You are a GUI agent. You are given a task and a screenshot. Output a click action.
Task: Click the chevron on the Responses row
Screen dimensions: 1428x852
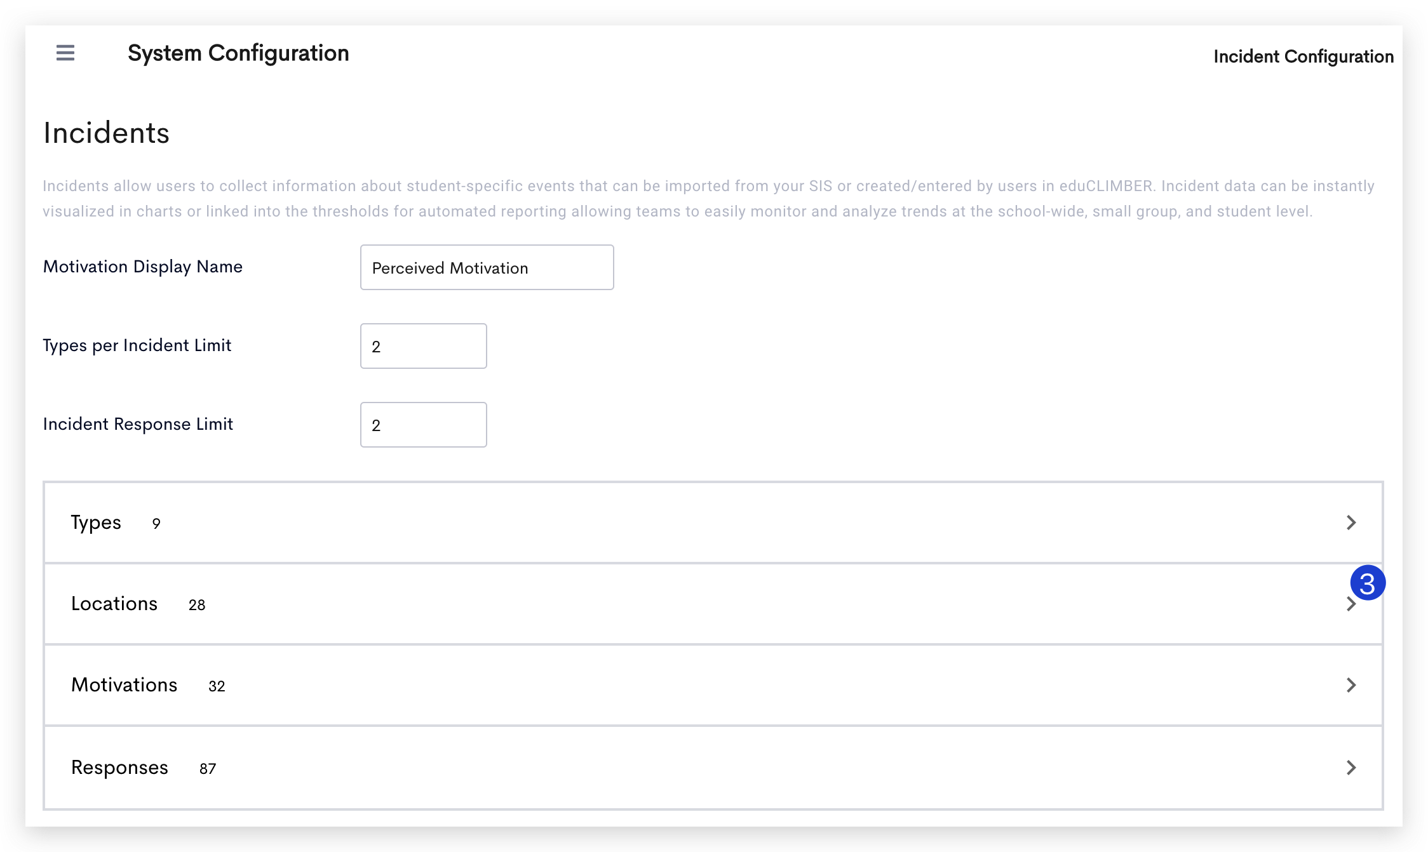click(1352, 768)
